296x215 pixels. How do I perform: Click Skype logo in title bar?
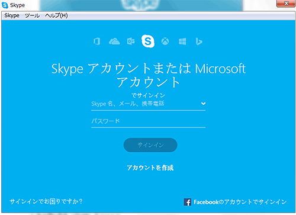coord(5,5)
